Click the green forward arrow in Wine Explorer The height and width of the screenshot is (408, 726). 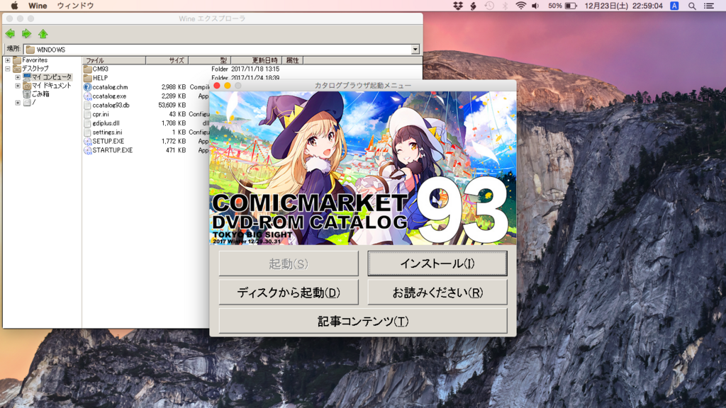click(26, 34)
